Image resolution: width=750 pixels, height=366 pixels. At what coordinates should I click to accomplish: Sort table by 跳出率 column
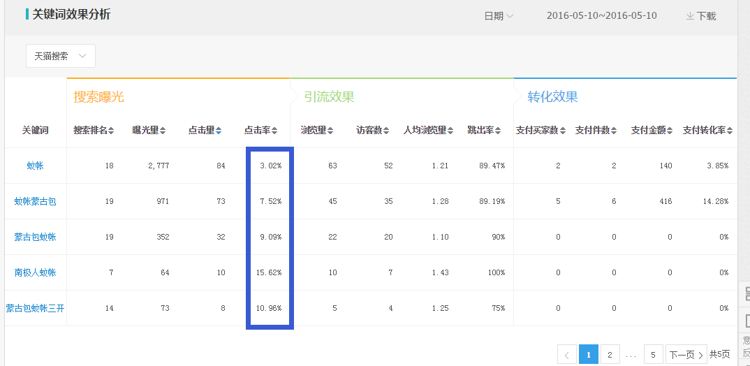485,130
